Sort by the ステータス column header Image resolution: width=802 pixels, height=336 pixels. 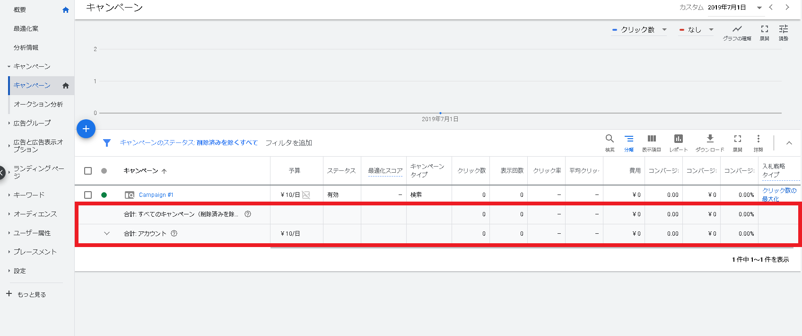click(341, 171)
